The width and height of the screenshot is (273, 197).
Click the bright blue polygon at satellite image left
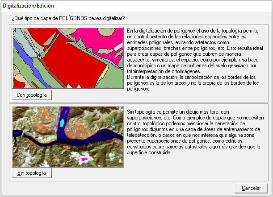17,133
